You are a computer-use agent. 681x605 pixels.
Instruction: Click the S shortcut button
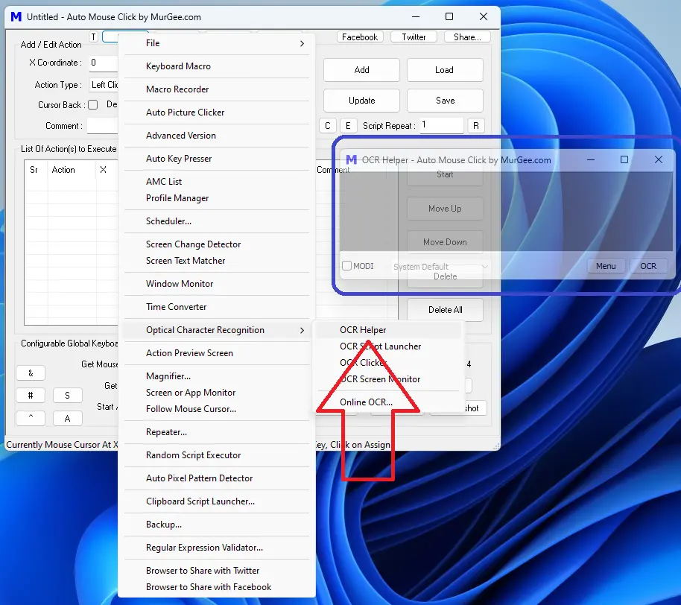pyautogui.click(x=67, y=395)
